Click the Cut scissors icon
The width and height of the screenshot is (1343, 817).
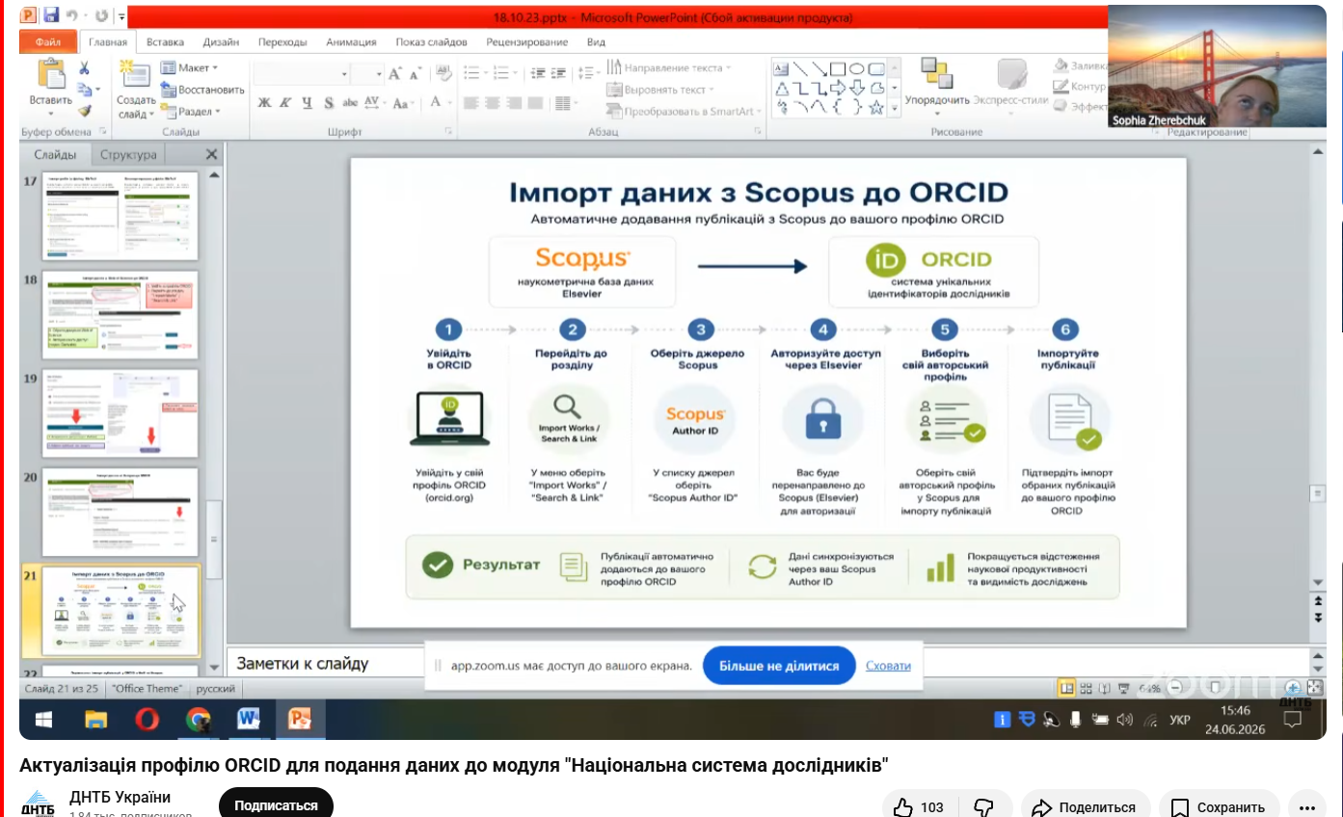[84, 68]
